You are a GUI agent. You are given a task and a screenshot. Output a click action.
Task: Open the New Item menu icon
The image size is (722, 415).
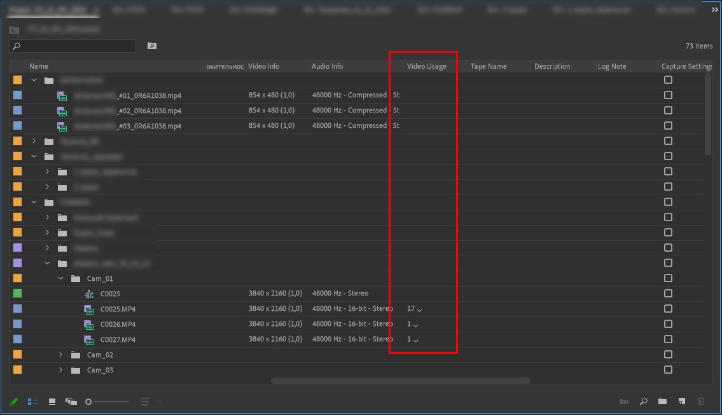[681, 402]
